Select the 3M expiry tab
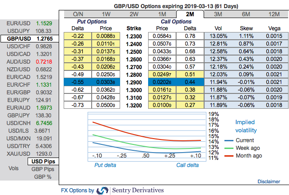 click(218, 14)
